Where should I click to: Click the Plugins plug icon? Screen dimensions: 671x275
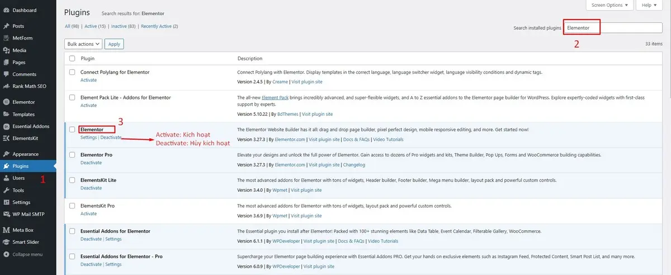(x=6, y=166)
